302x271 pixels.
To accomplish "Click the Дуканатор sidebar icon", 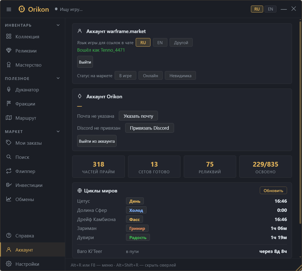I will (9, 89).
